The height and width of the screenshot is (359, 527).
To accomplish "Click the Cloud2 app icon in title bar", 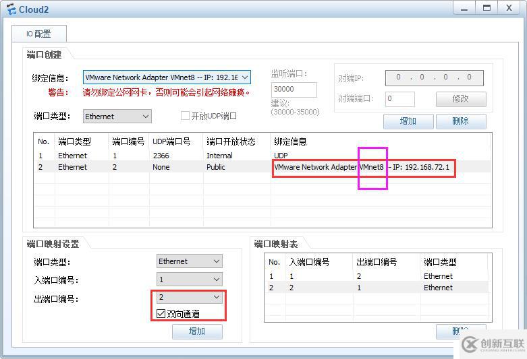I will [x=11, y=9].
